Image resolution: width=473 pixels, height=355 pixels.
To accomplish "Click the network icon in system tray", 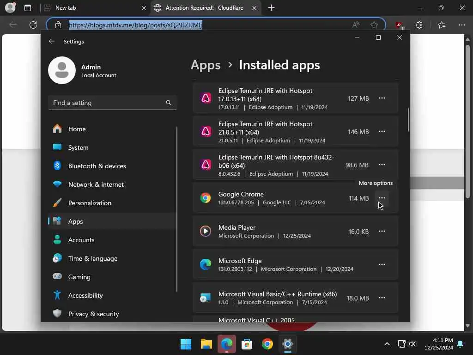I will [x=401, y=344].
